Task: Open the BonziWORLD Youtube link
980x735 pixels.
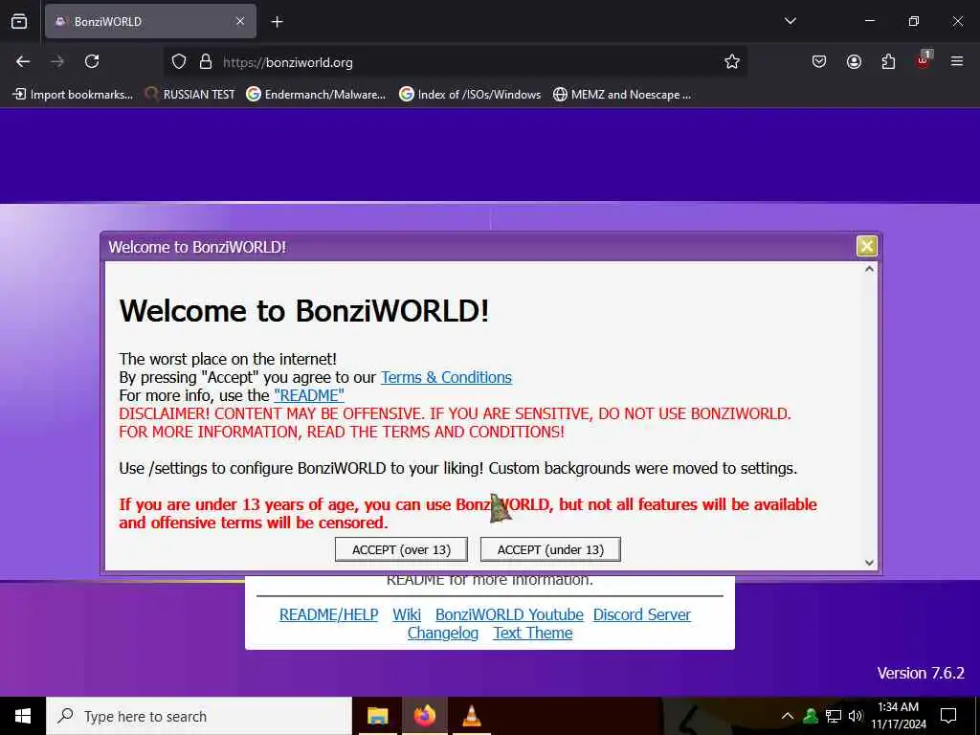Action: pyautogui.click(x=509, y=614)
